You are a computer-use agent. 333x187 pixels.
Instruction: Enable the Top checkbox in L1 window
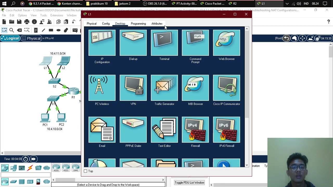(x=85, y=171)
